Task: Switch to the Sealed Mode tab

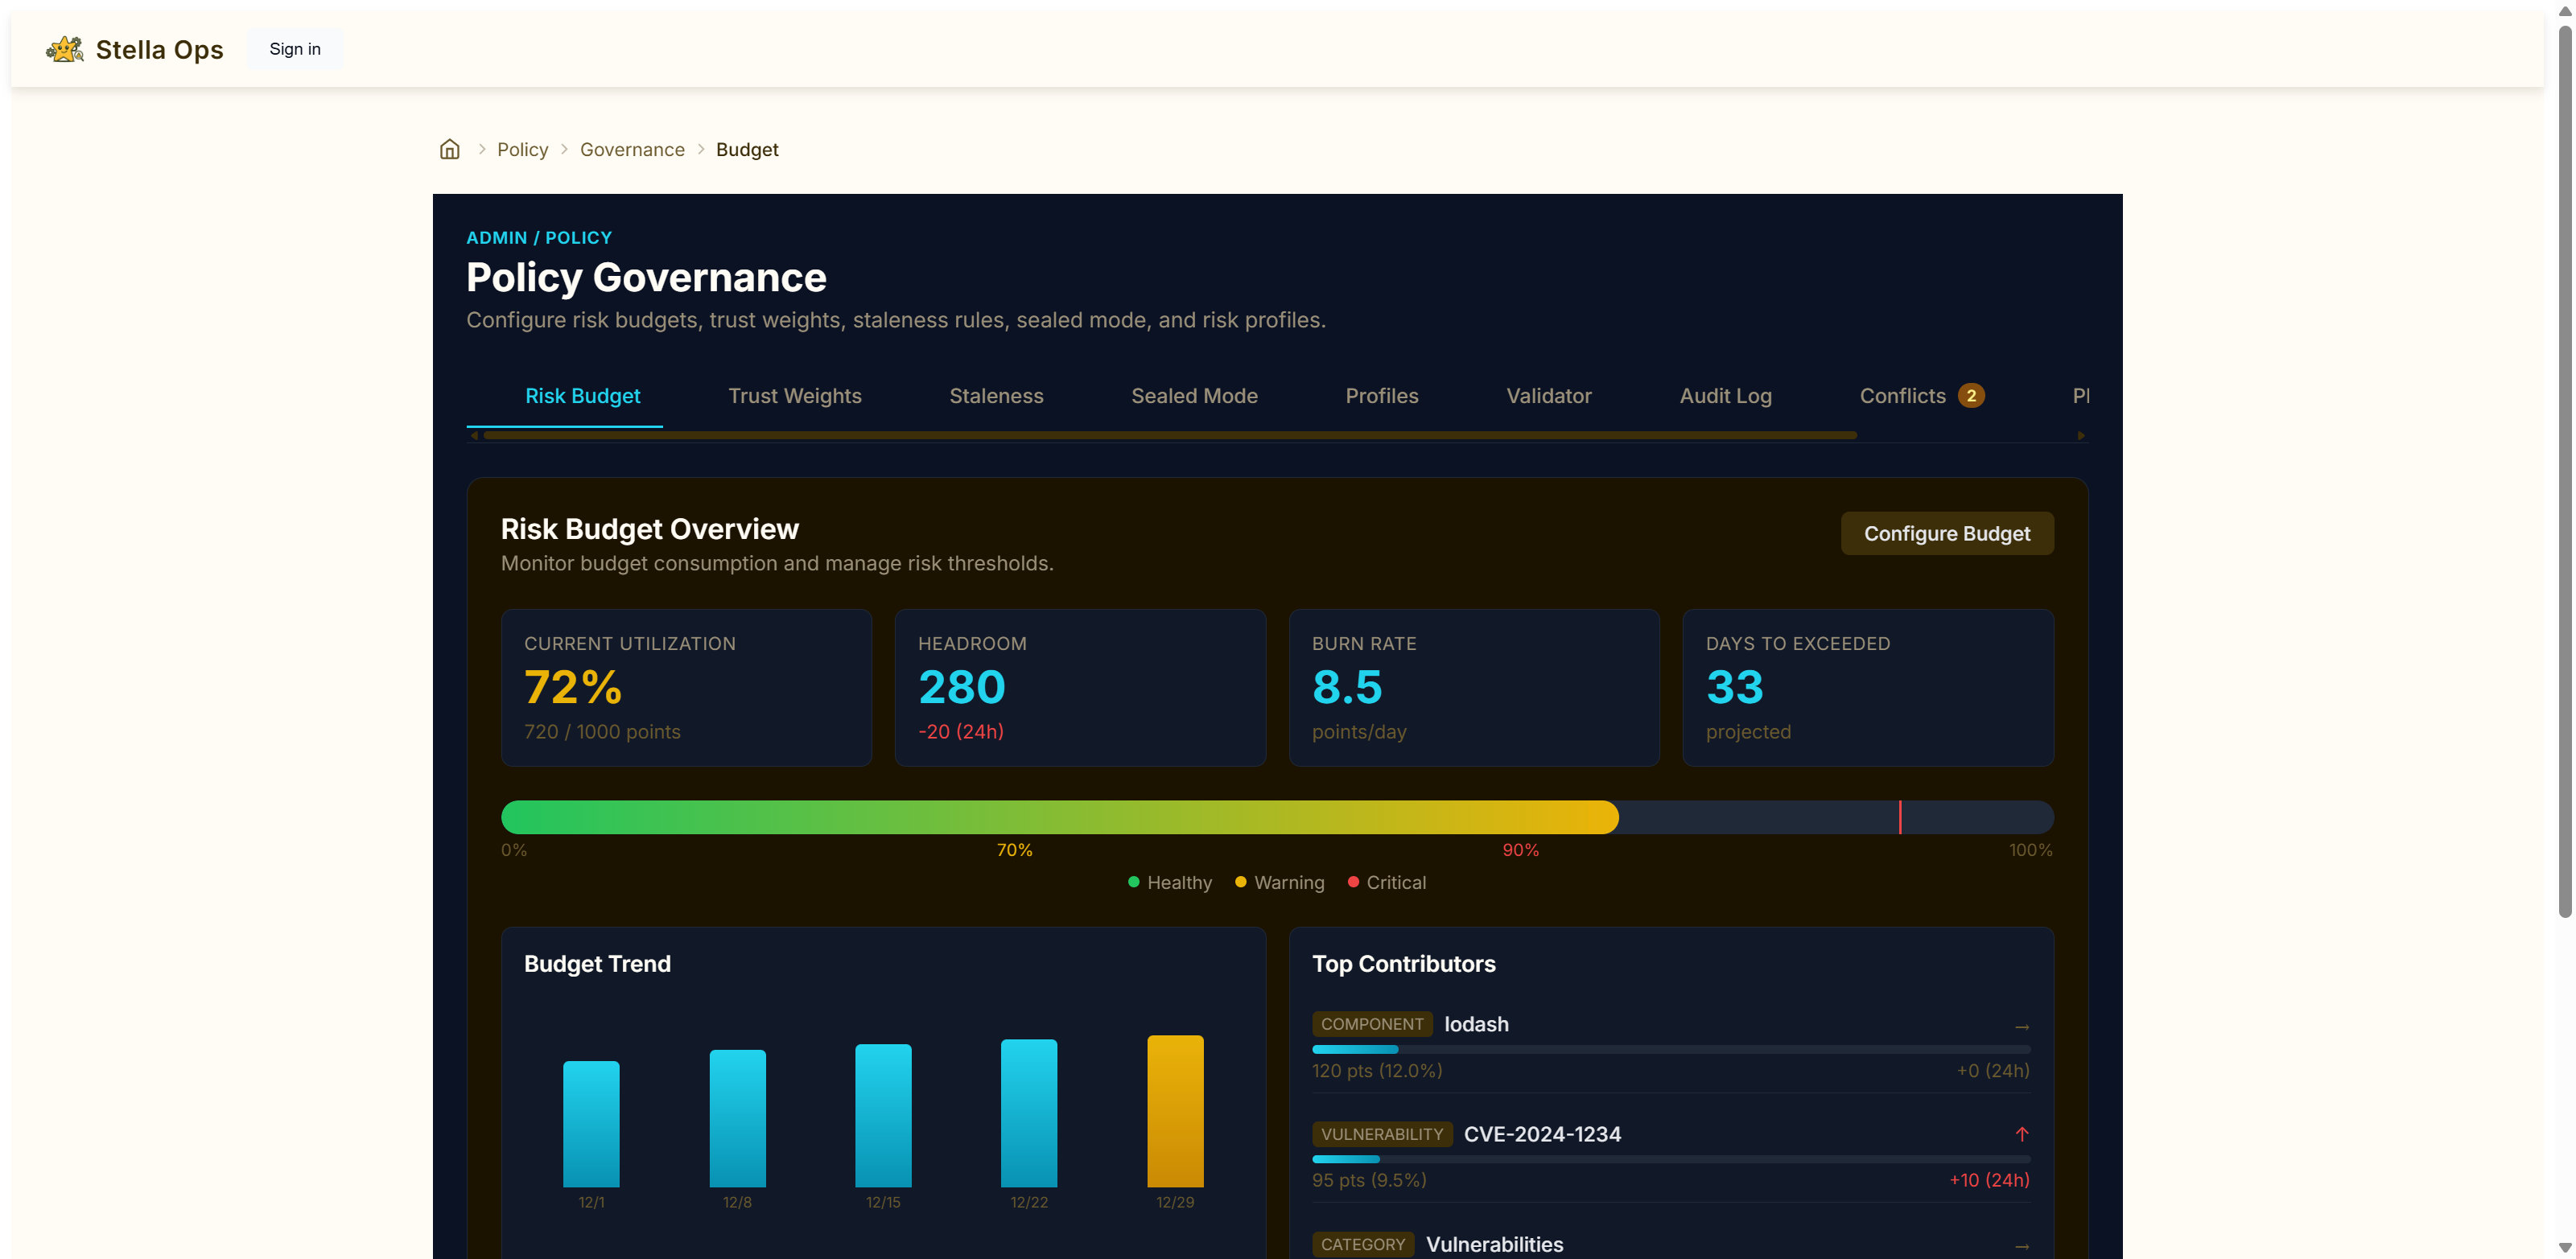Action: click(x=1194, y=396)
